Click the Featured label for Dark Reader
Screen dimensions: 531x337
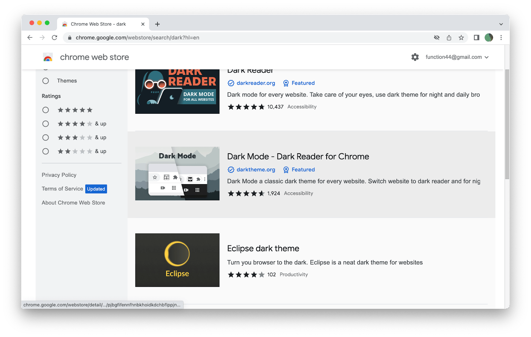coord(303,83)
